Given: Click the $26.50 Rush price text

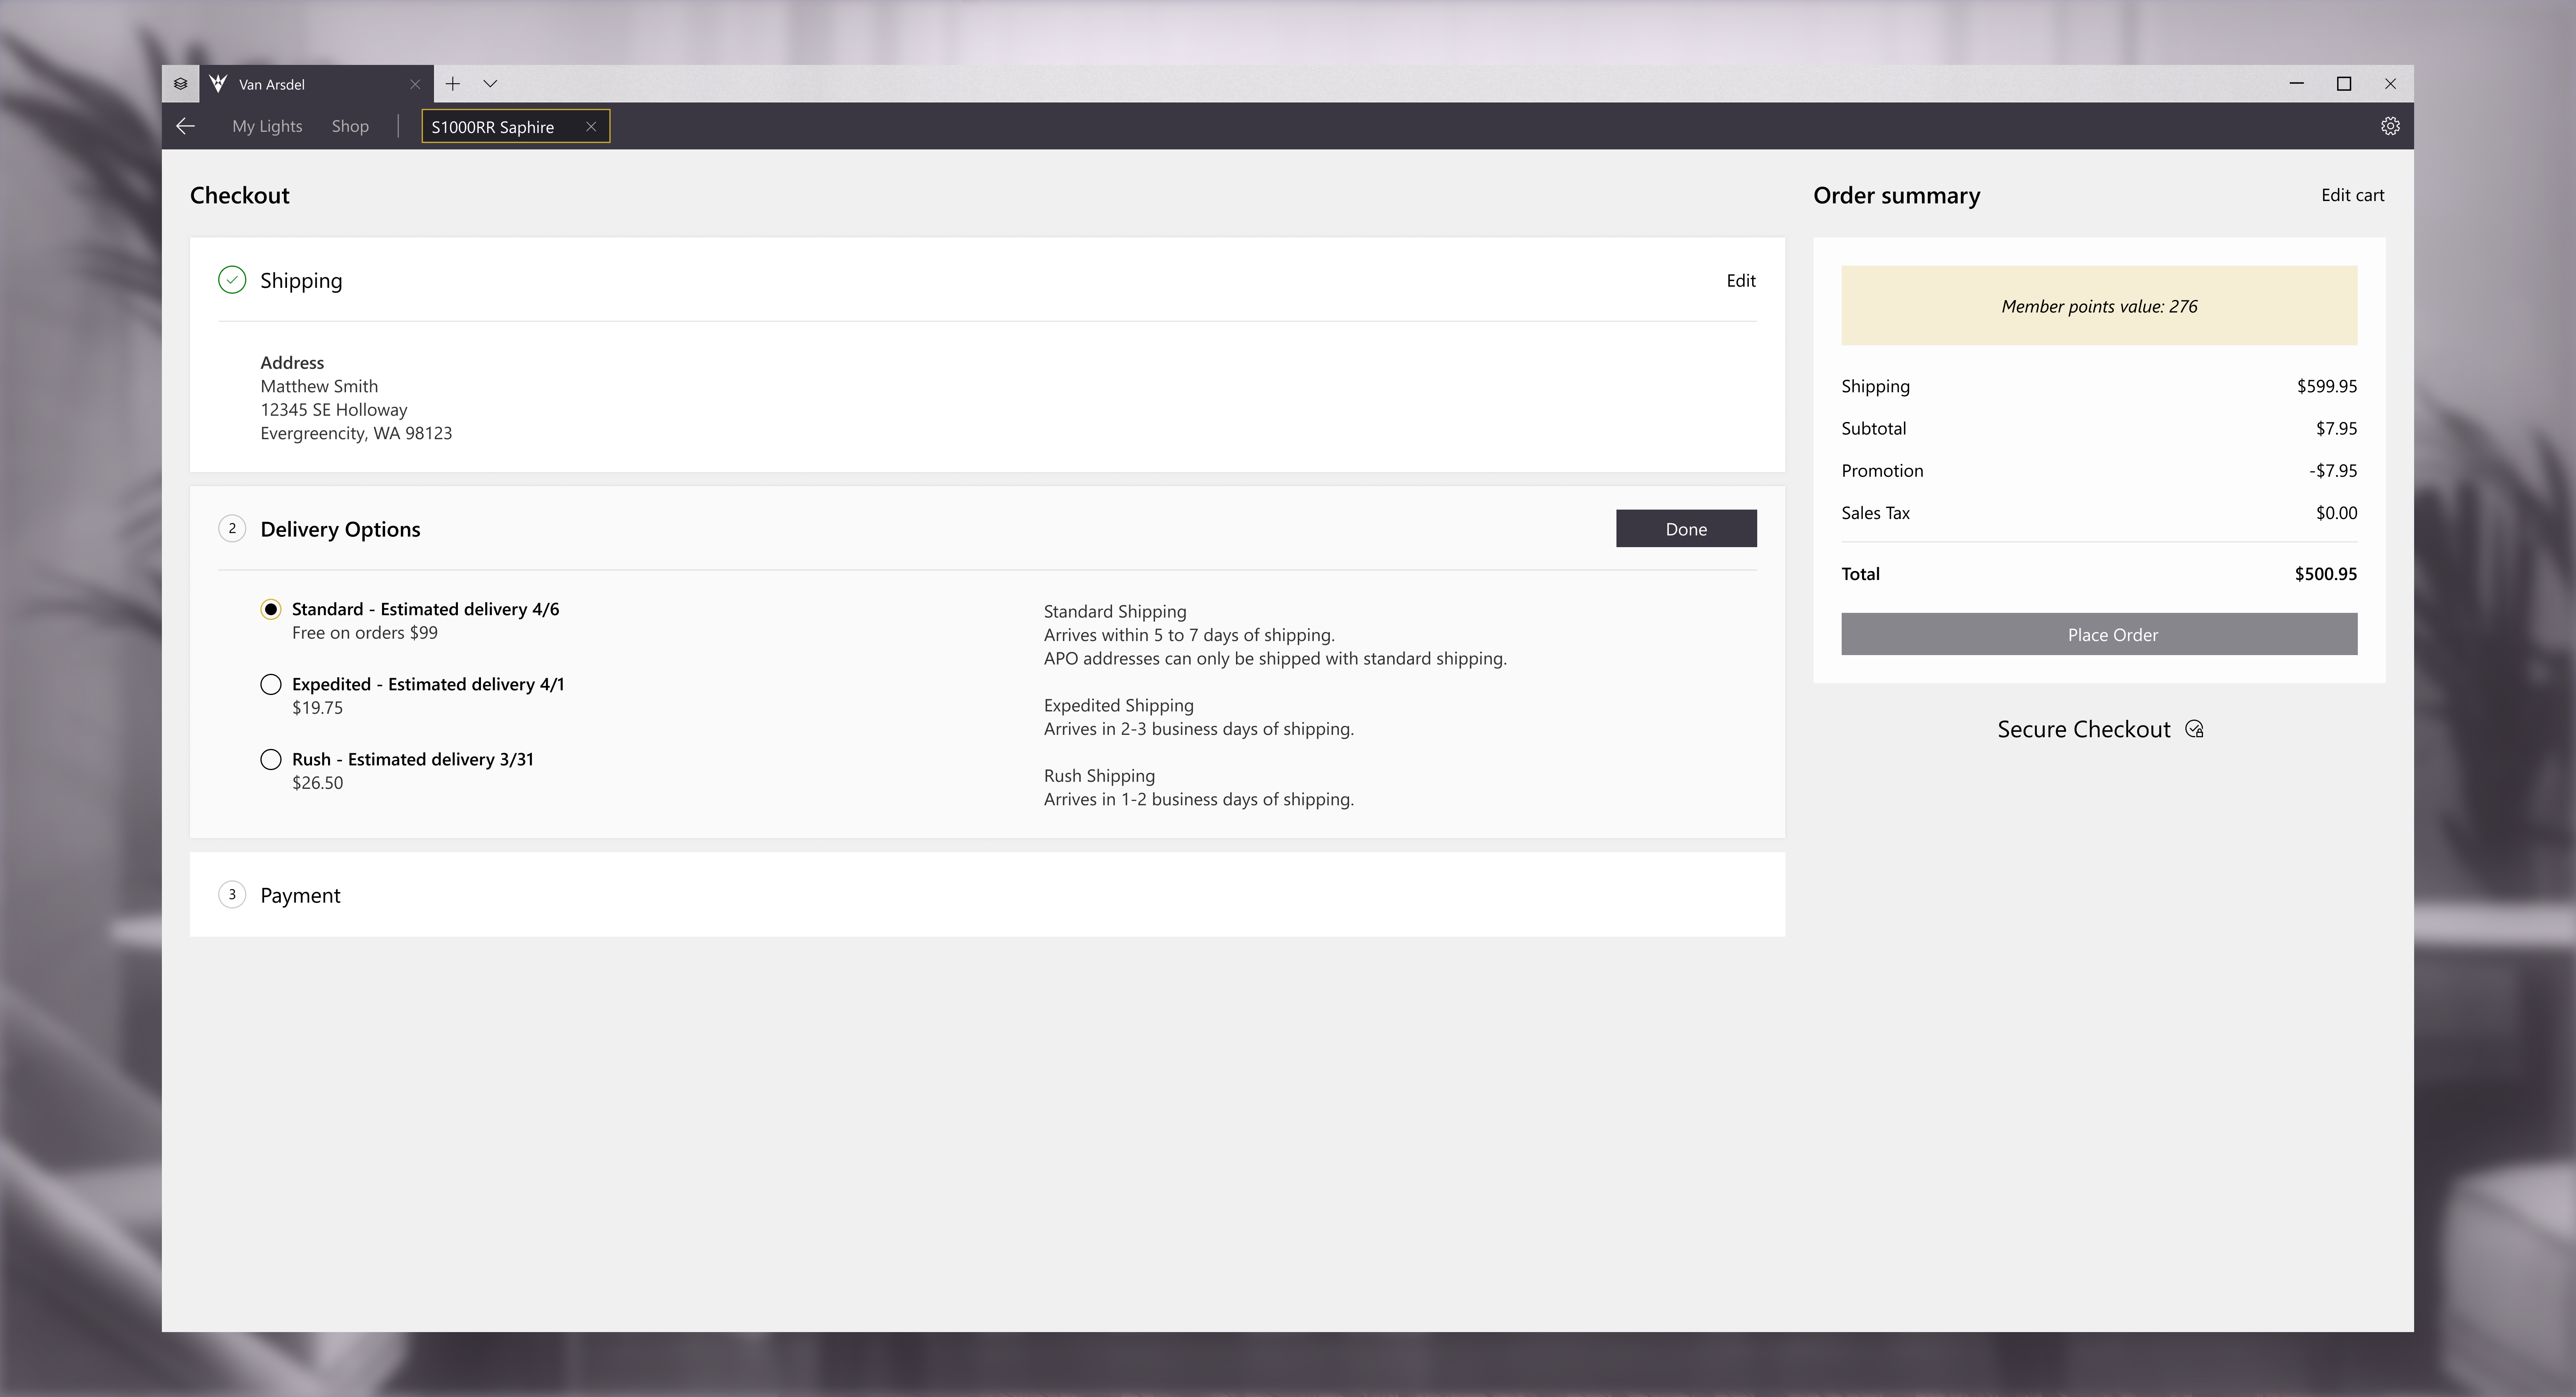Looking at the screenshot, I should click(x=317, y=783).
